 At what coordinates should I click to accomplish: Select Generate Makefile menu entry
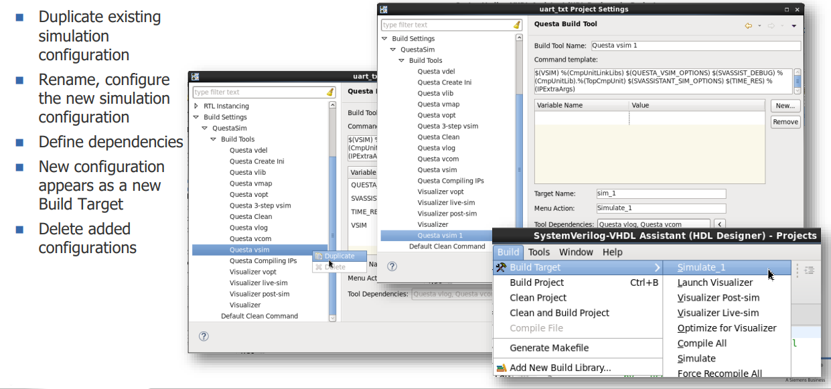[x=578, y=347]
